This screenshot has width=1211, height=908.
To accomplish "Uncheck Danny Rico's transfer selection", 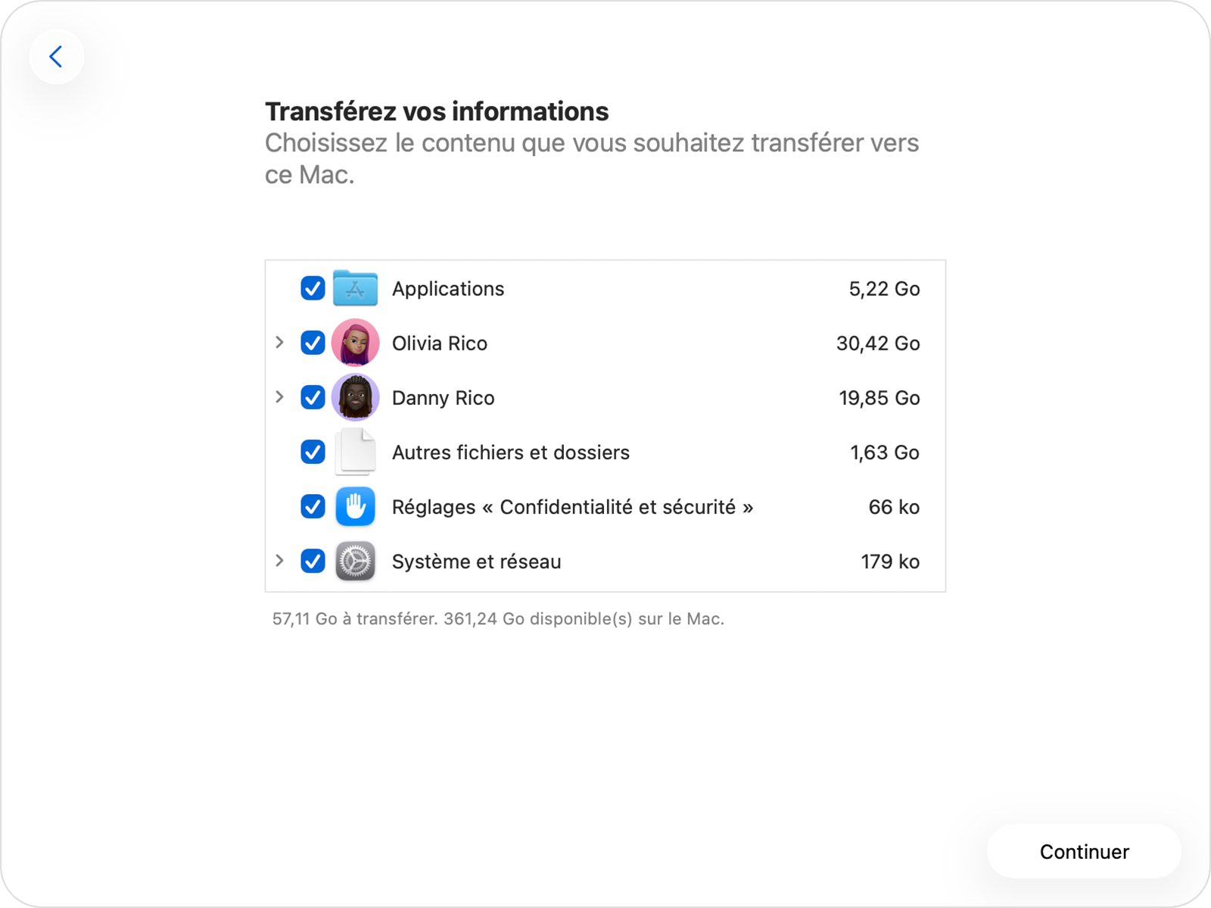I will (x=313, y=397).
